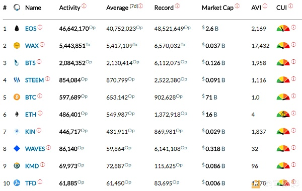Click the circular logo in header row
The image size is (302, 191).
[x=17, y=8]
